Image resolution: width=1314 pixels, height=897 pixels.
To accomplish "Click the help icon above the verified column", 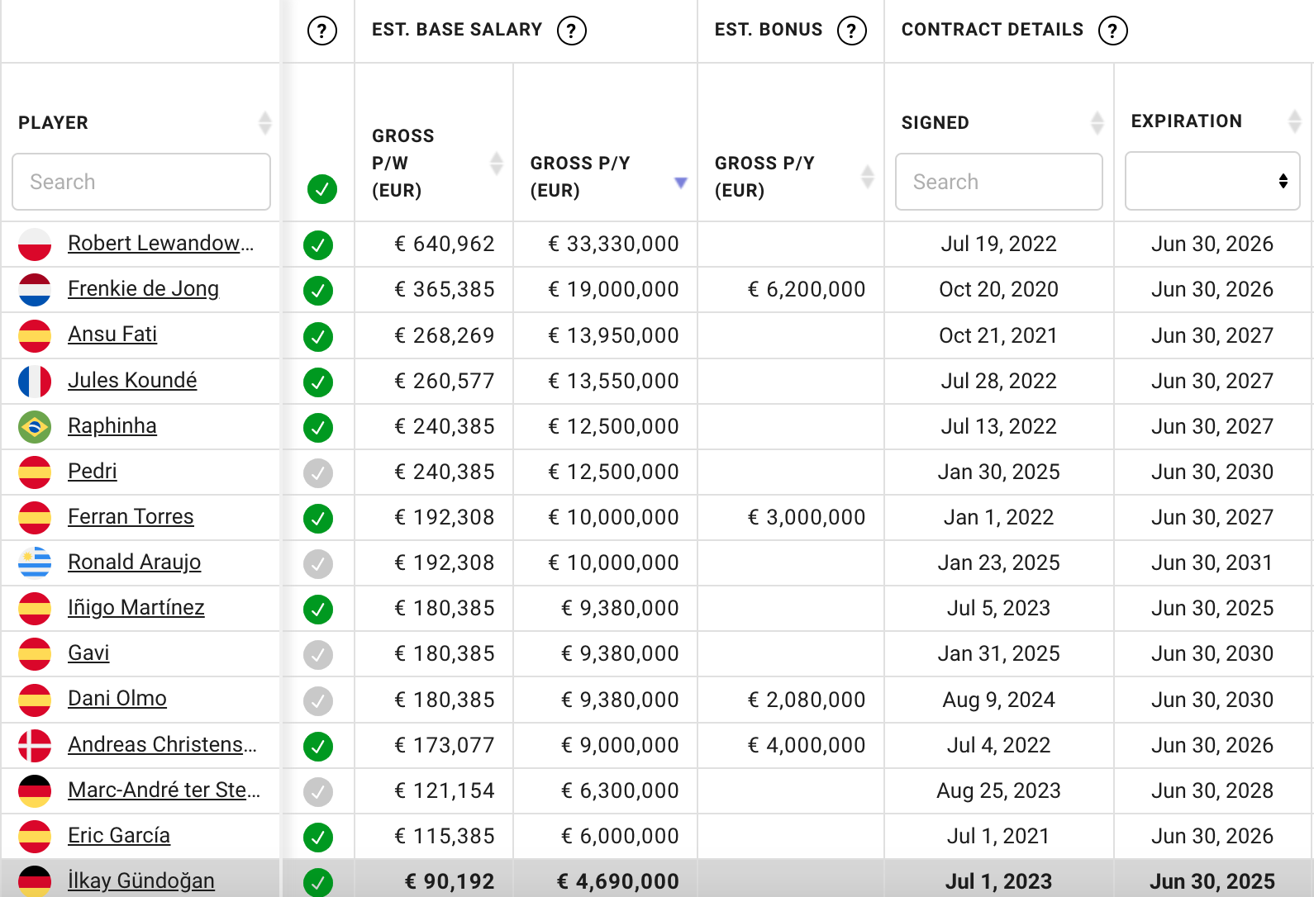I will pyautogui.click(x=321, y=31).
